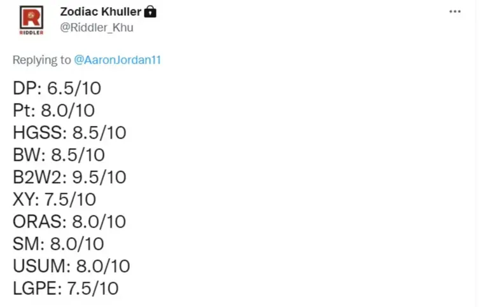The width and height of the screenshot is (499, 307).
Task: Click the padlock icon beside Zodiac Khuller
Action: coord(150,11)
